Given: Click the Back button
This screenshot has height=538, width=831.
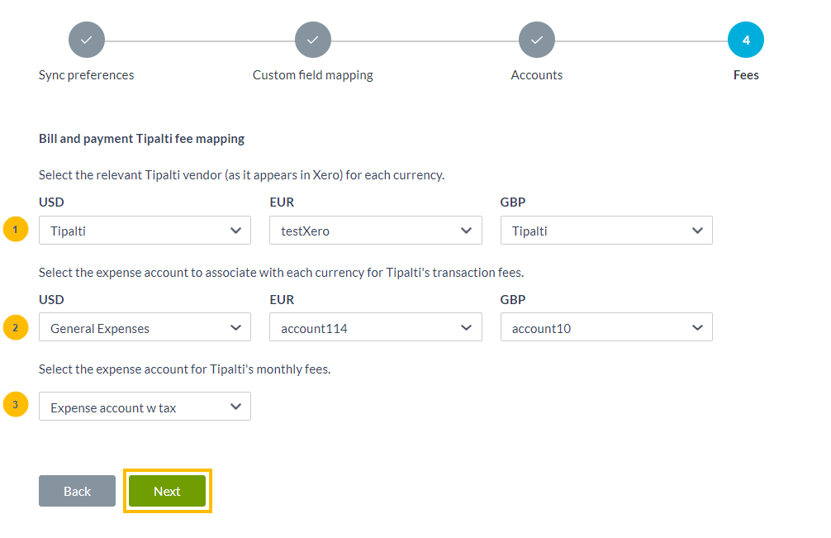Looking at the screenshot, I should pyautogui.click(x=77, y=490).
